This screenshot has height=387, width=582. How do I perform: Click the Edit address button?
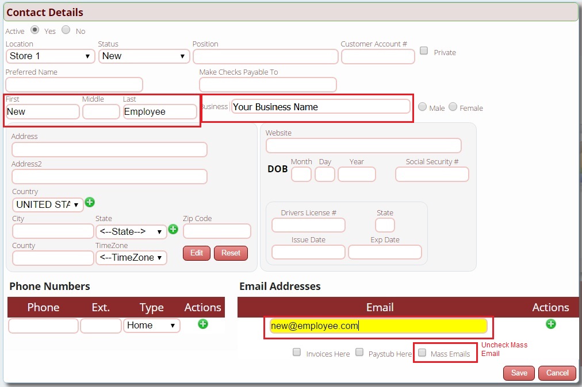click(197, 253)
